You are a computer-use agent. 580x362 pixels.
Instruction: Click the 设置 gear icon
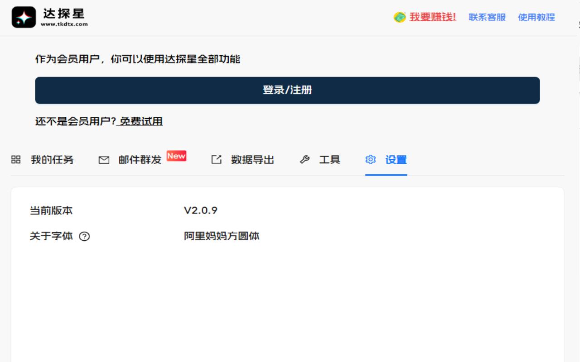coord(371,159)
